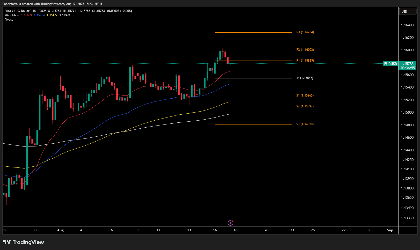This screenshot has width=420, height=250.
Task: Click the 1.14800 price axis label
Action: tap(407, 125)
